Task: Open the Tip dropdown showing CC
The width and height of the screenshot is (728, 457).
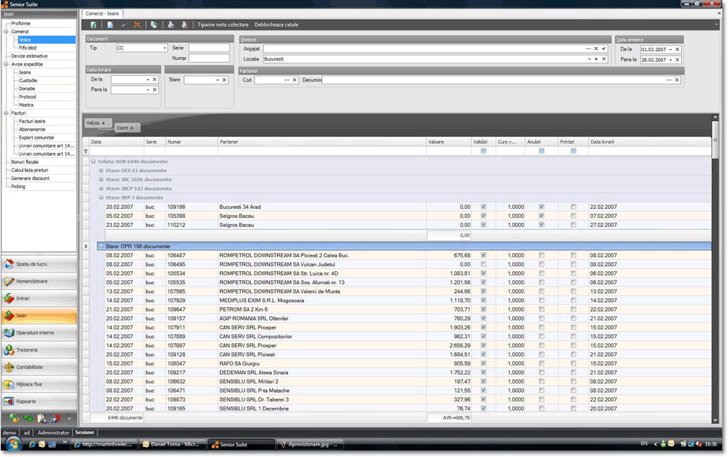Action: tap(165, 48)
